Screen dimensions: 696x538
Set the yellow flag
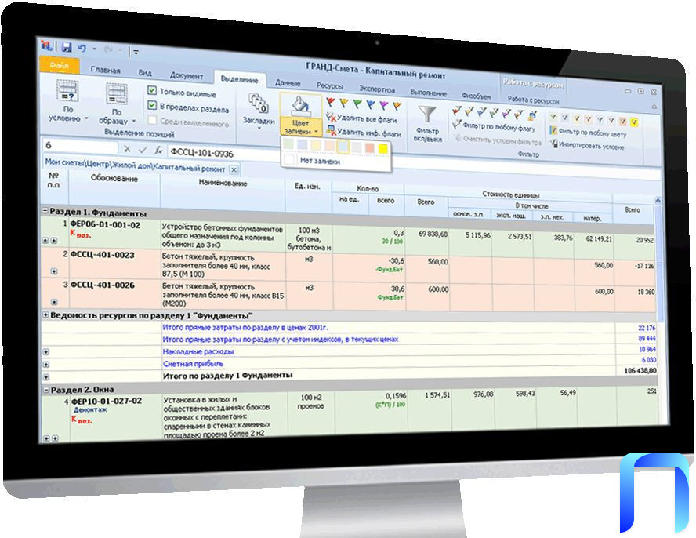point(343,104)
